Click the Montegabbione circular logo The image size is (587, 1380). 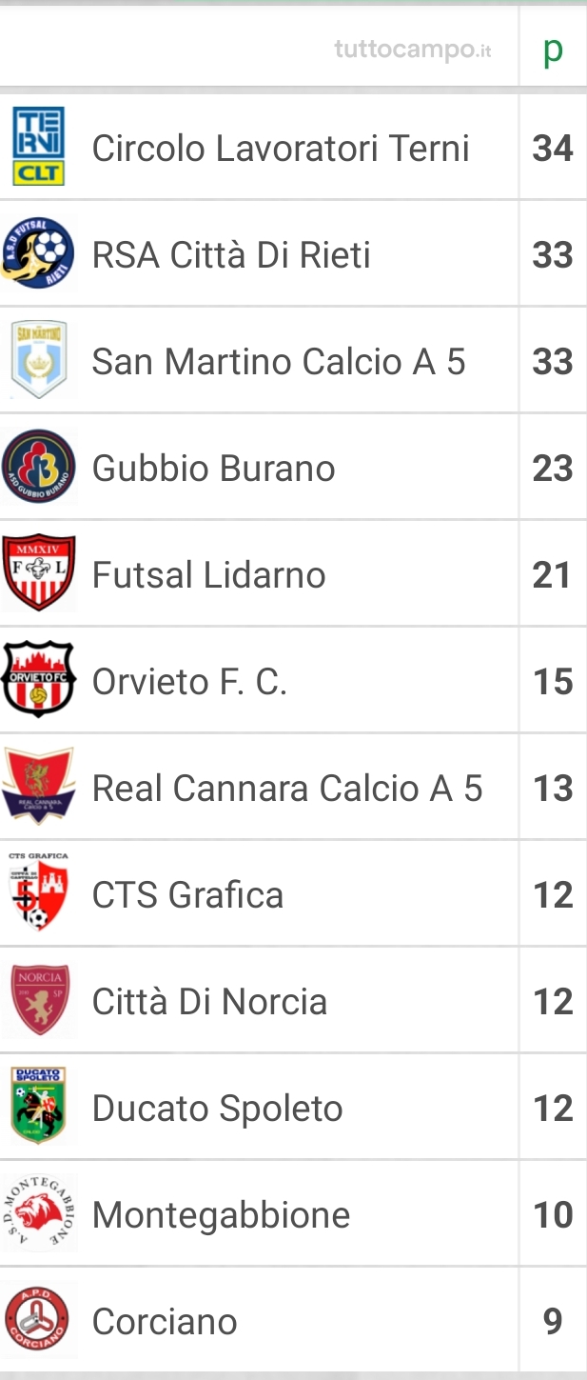coord(38,1213)
